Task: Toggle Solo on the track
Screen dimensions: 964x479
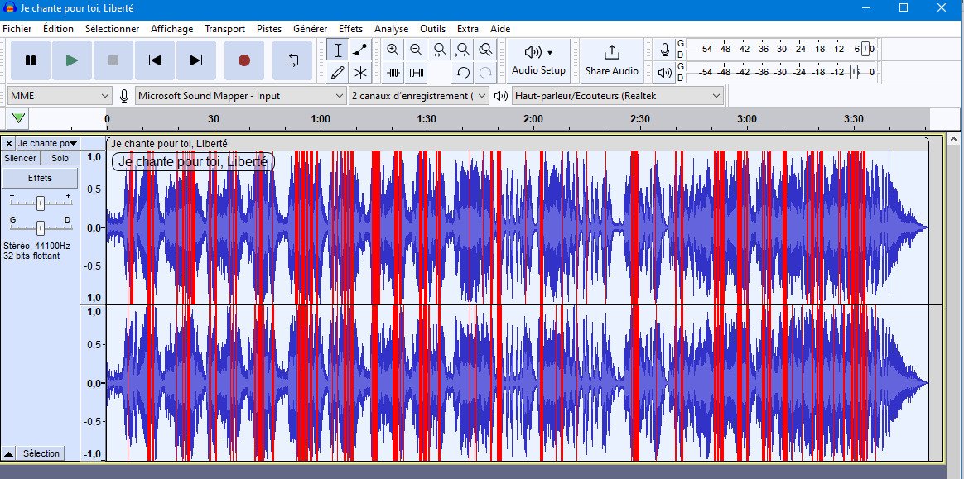Action: (x=60, y=158)
